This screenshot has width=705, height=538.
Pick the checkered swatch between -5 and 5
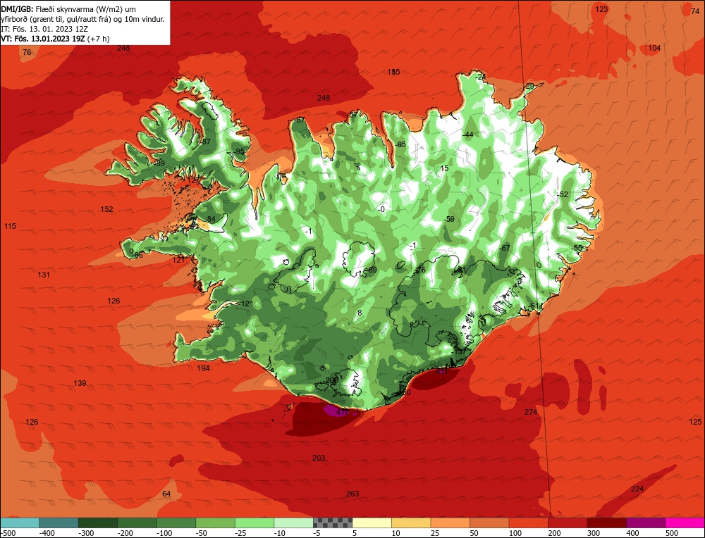333,523
